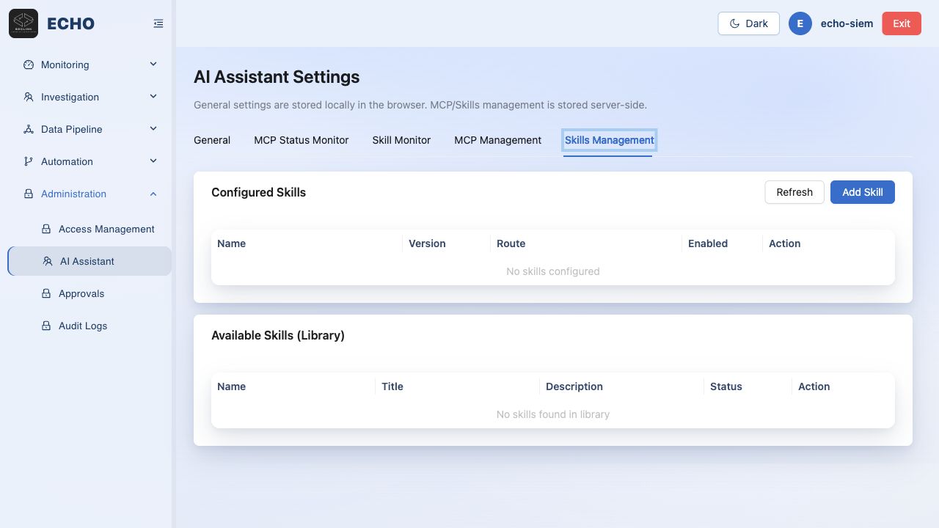
Task: Click the ECHO logo image
Action: point(23,23)
